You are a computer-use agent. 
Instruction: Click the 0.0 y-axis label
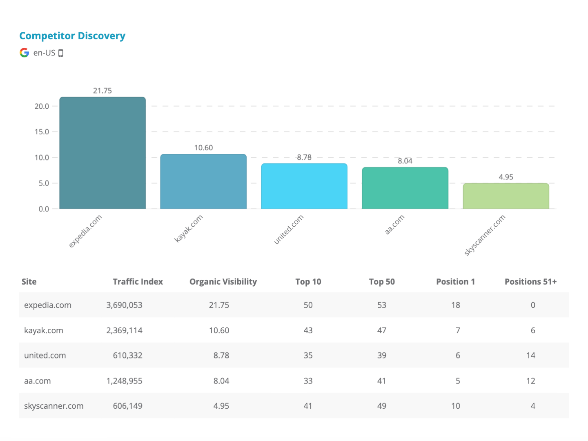(44, 209)
